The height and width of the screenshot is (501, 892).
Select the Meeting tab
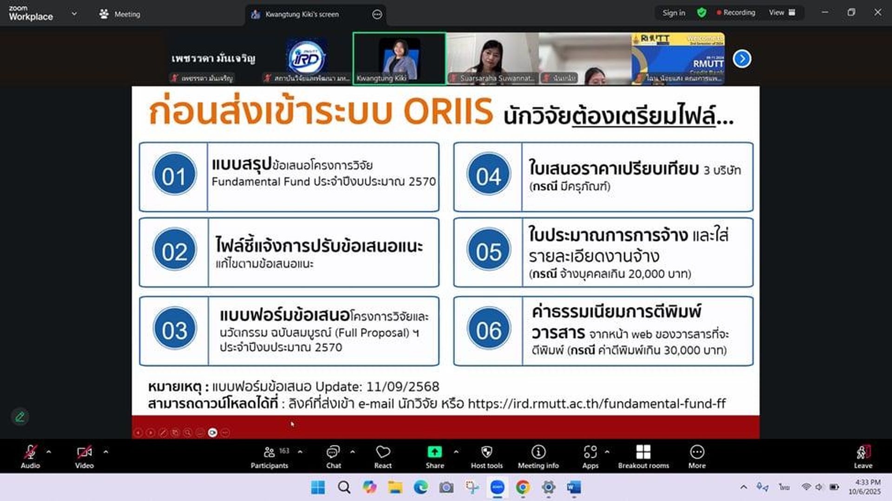point(120,14)
